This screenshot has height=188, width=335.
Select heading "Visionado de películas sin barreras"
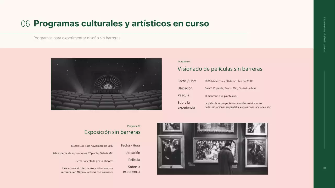pos(220,69)
